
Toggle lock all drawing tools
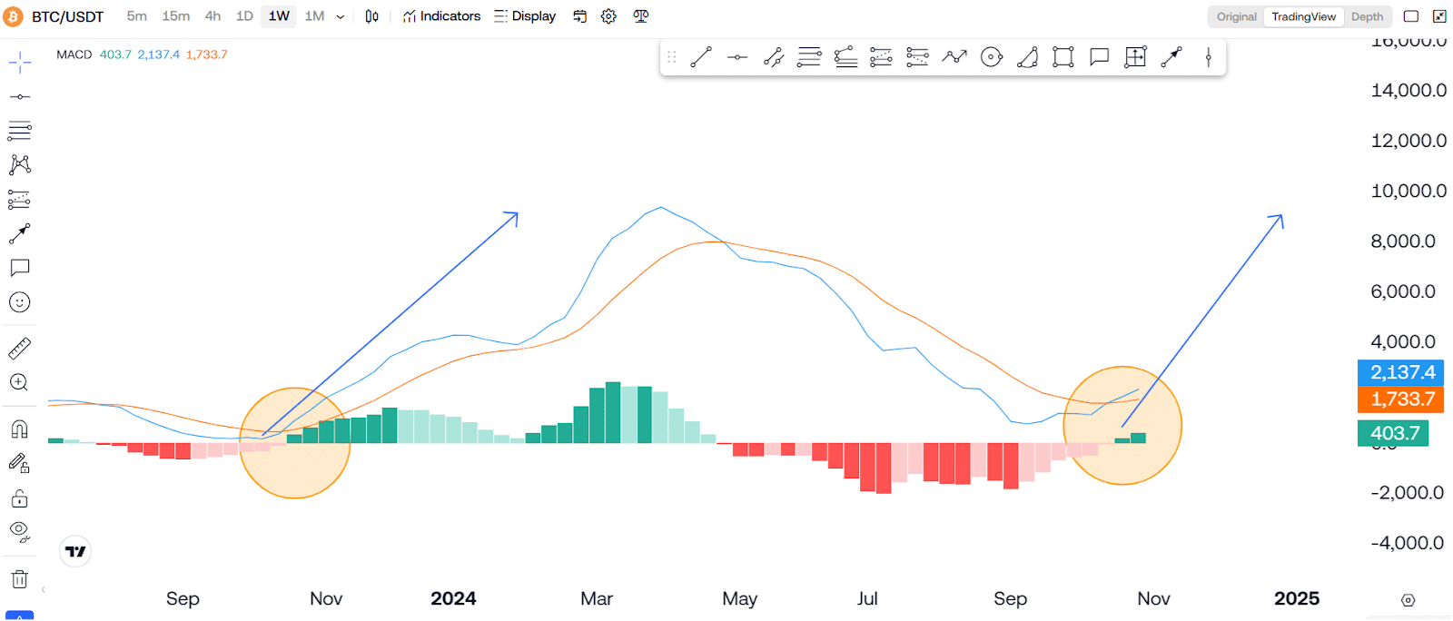click(20, 498)
